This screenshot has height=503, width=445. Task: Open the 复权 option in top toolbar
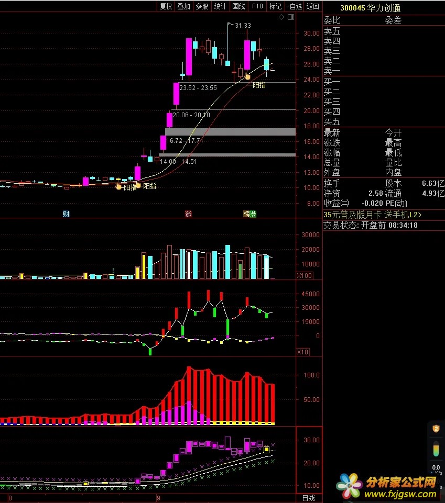pos(166,6)
